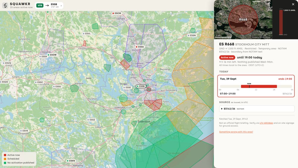Click 'Something wrong with this area?' link

pyautogui.click(x=236, y=132)
